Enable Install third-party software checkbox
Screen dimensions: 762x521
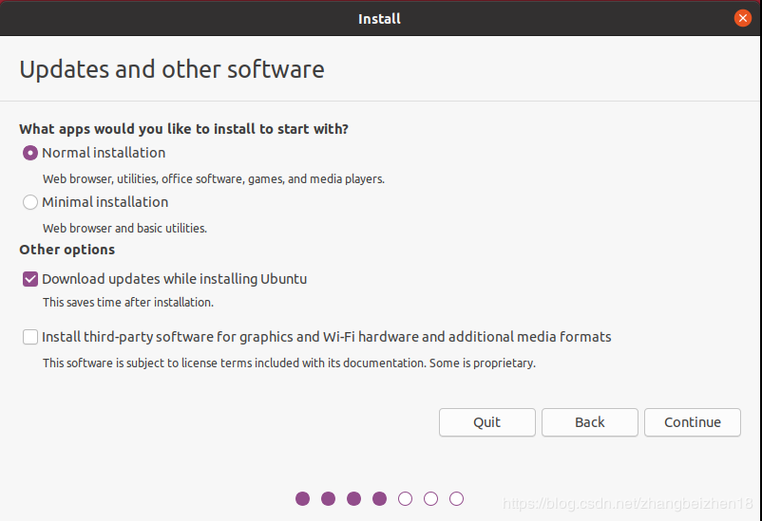[x=30, y=337]
